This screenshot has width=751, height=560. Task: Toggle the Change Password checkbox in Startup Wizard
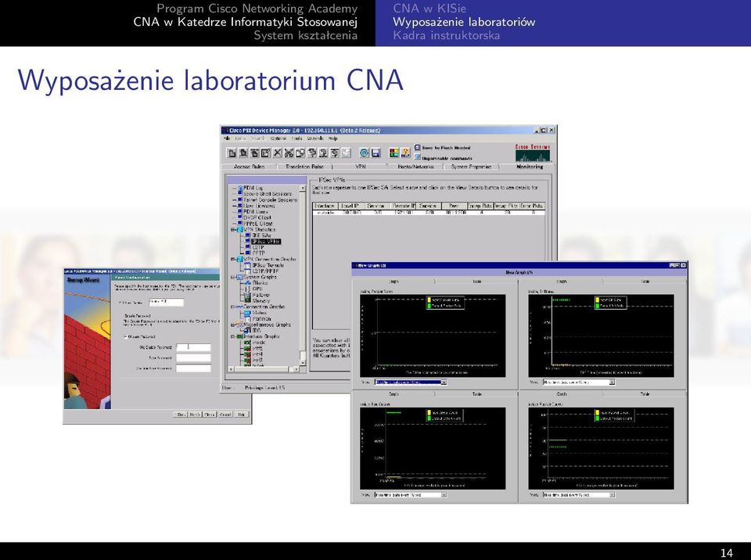[x=126, y=337]
